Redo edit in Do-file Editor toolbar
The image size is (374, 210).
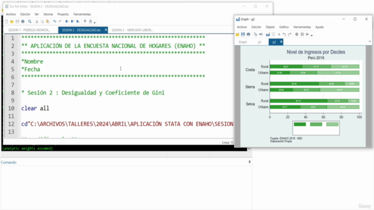coord(60,22)
